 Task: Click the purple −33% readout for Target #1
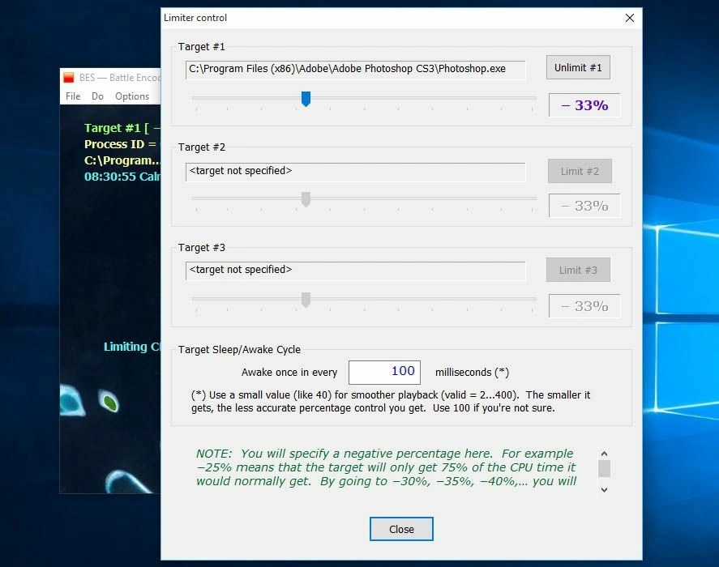coord(584,105)
